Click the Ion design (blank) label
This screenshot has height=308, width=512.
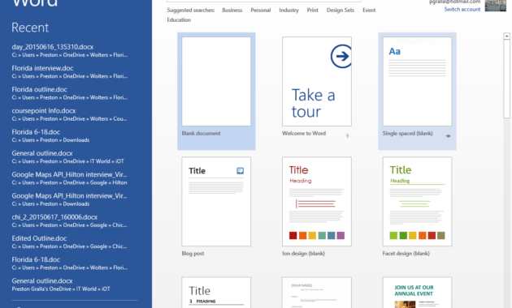[x=303, y=254]
